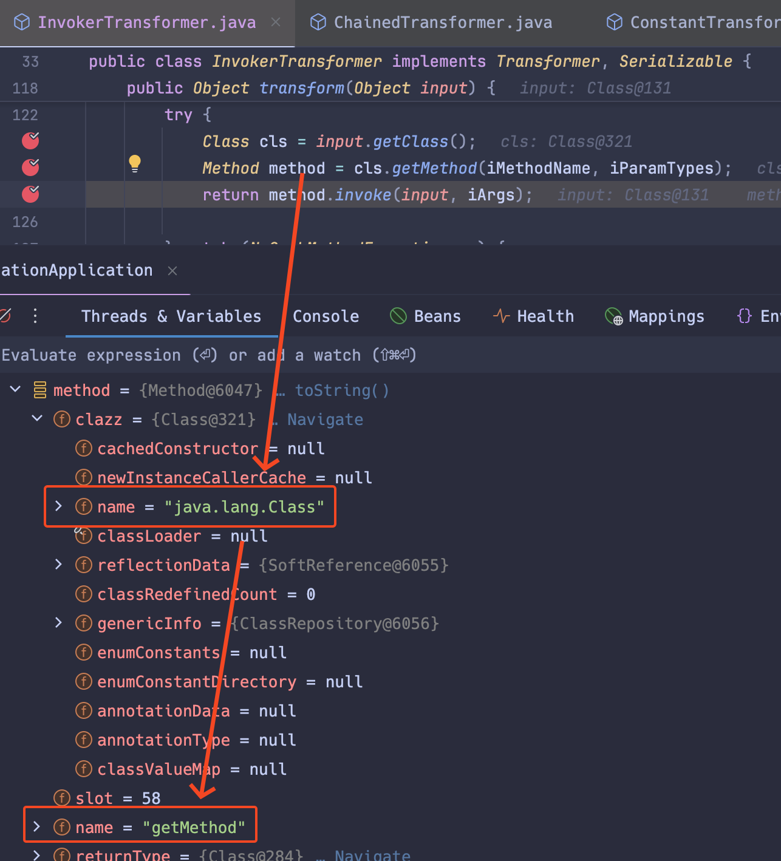
Task: Click the Mute Breakpoints circle-slash icon
Action: click(6, 316)
